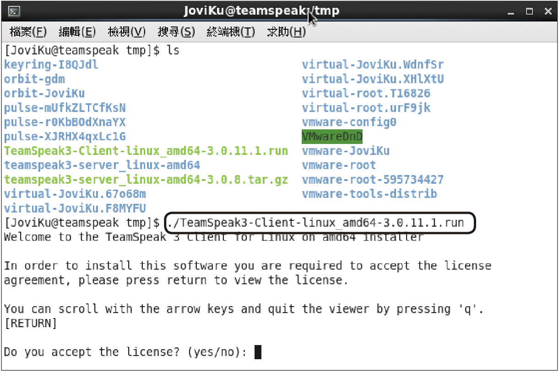Click pulse-mUfkZLTCfKsN entry
The width and height of the screenshot is (559, 372).
(x=65, y=108)
